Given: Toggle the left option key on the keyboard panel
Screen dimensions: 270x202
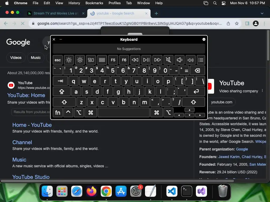Looking at the screenshot, I should pos(79,113).
